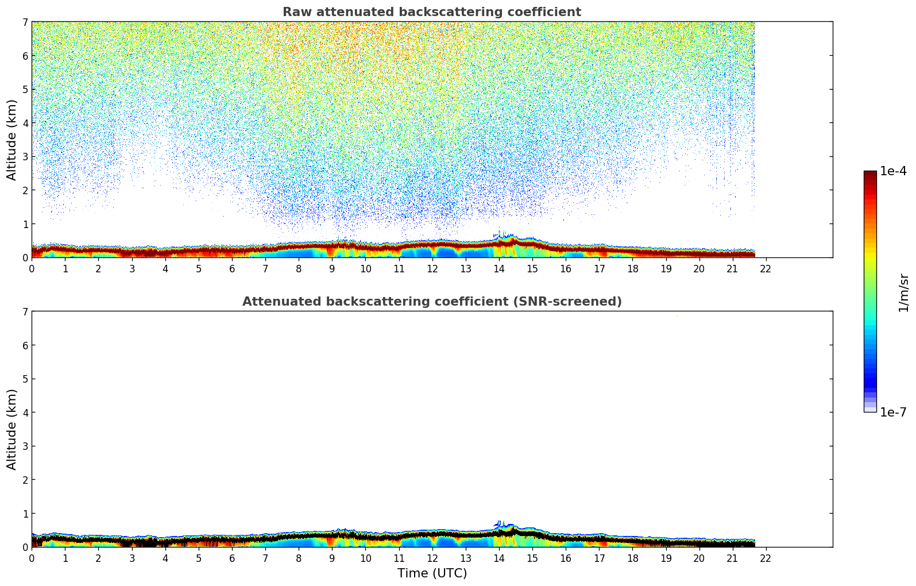The height and width of the screenshot is (586, 916).
Task: Click the 'Attenuated backscattering coefficient (SNR-screened)' title
Action: click(x=431, y=302)
